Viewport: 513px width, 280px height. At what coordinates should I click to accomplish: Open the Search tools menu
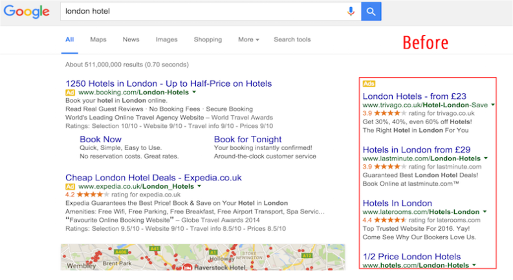tap(292, 39)
